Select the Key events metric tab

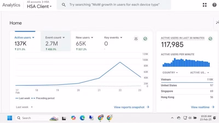tap(113, 37)
